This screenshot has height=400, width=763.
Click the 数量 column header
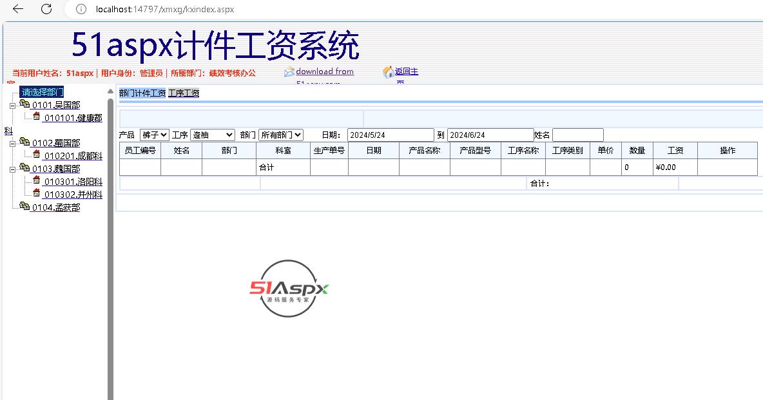(637, 150)
